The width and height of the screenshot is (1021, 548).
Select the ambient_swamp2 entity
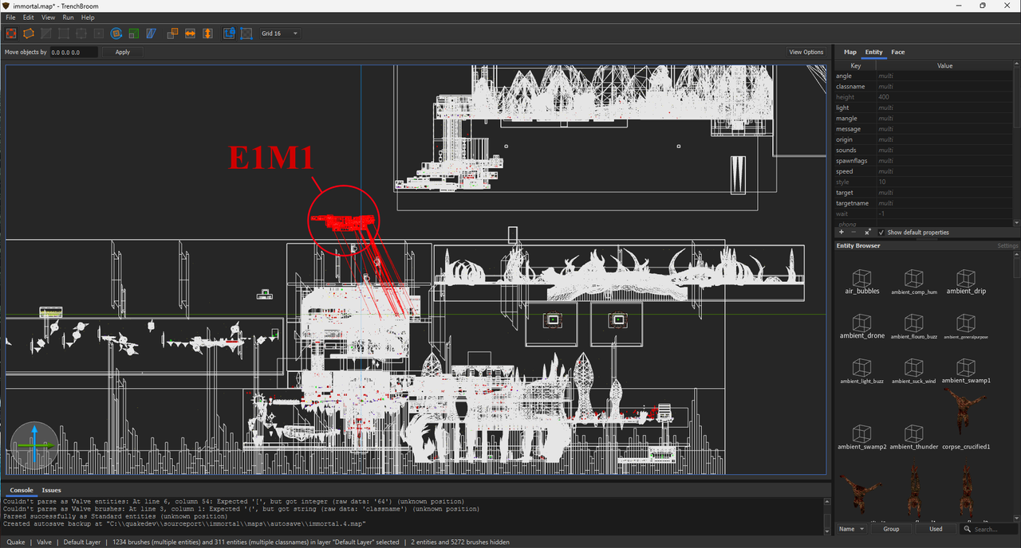(x=861, y=437)
